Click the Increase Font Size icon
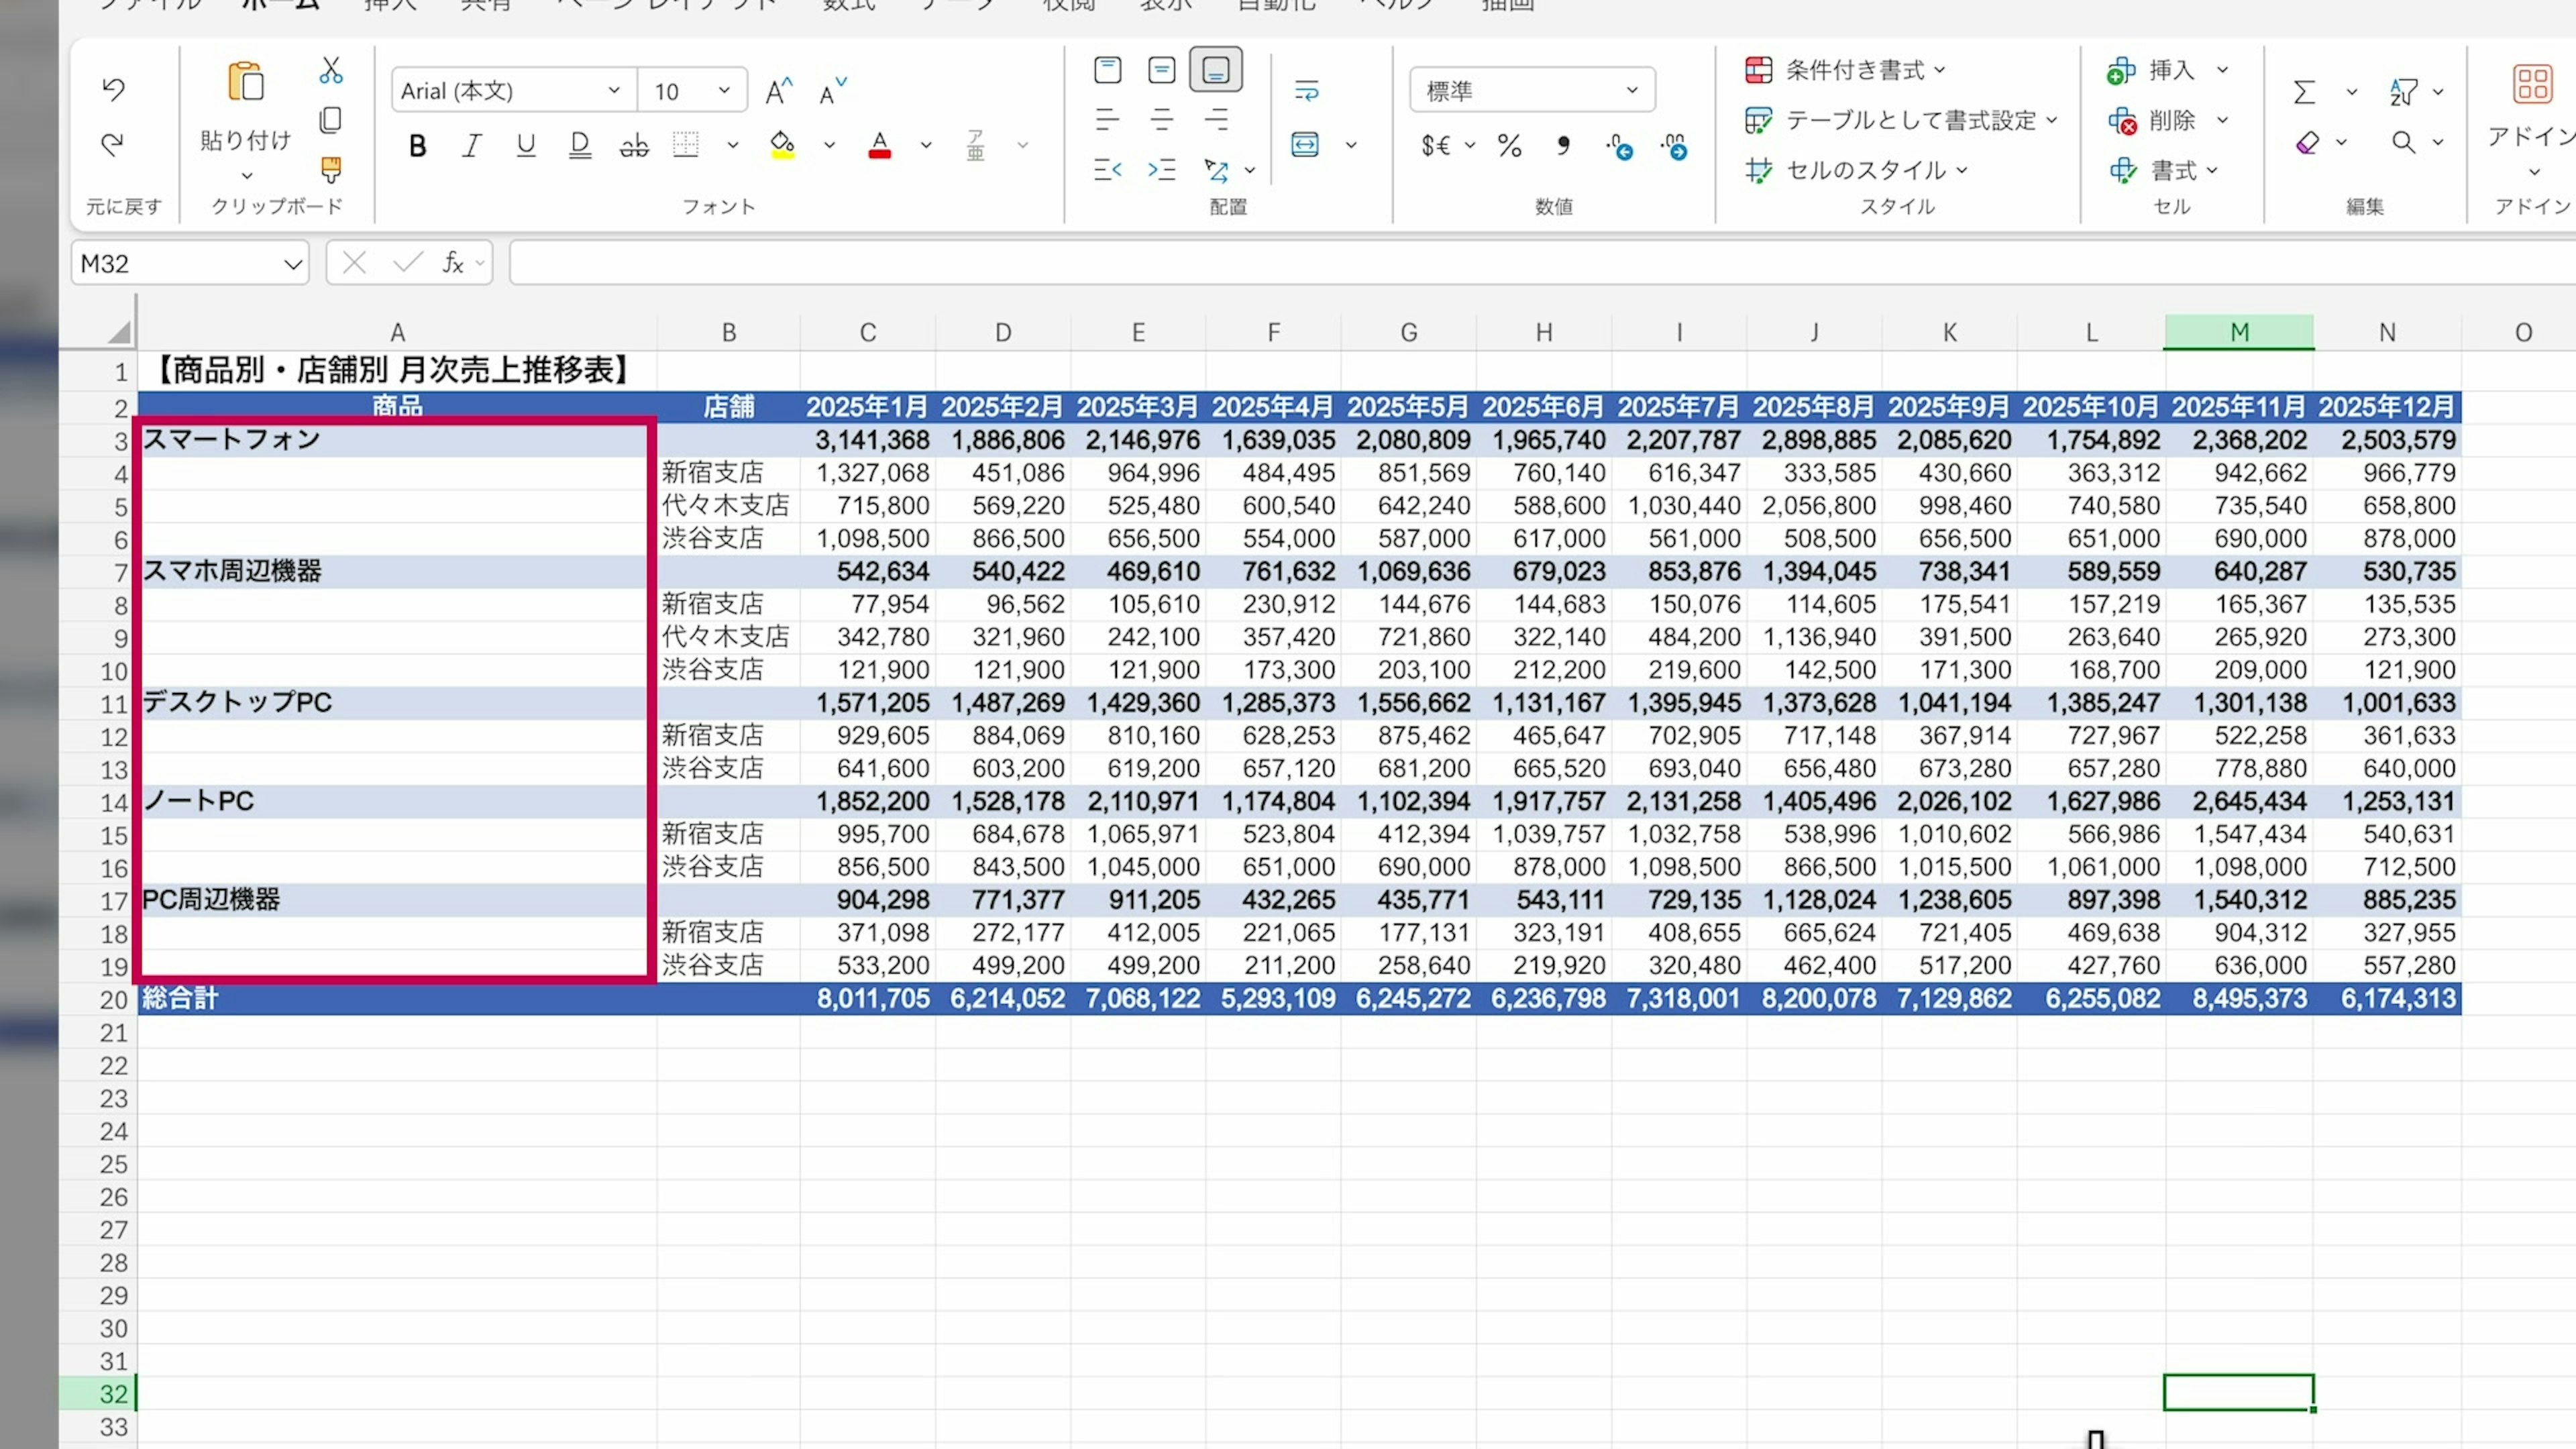The width and height of the screenshot is (2576, 1449). 778,92
